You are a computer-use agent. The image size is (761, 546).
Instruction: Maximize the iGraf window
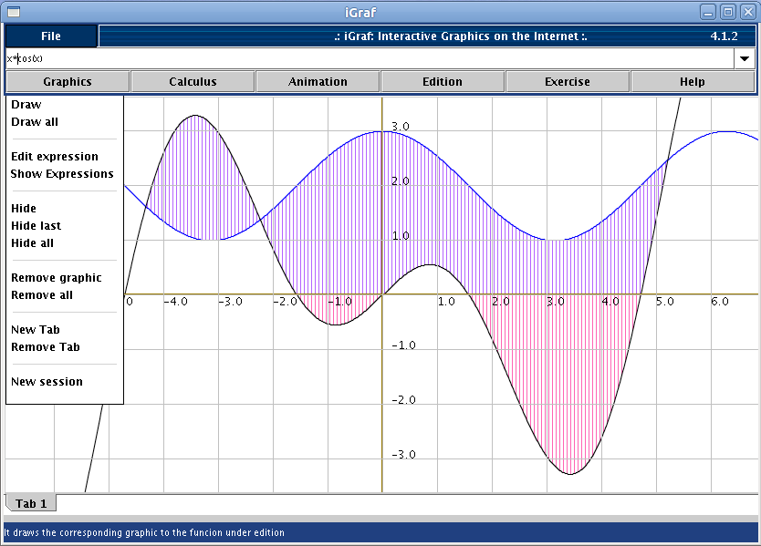point(728,12)
